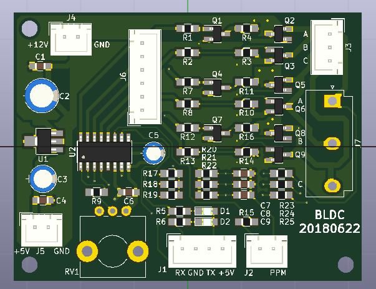Select the D2 LED
Viewport: 376px width, 289px height.
206,222
